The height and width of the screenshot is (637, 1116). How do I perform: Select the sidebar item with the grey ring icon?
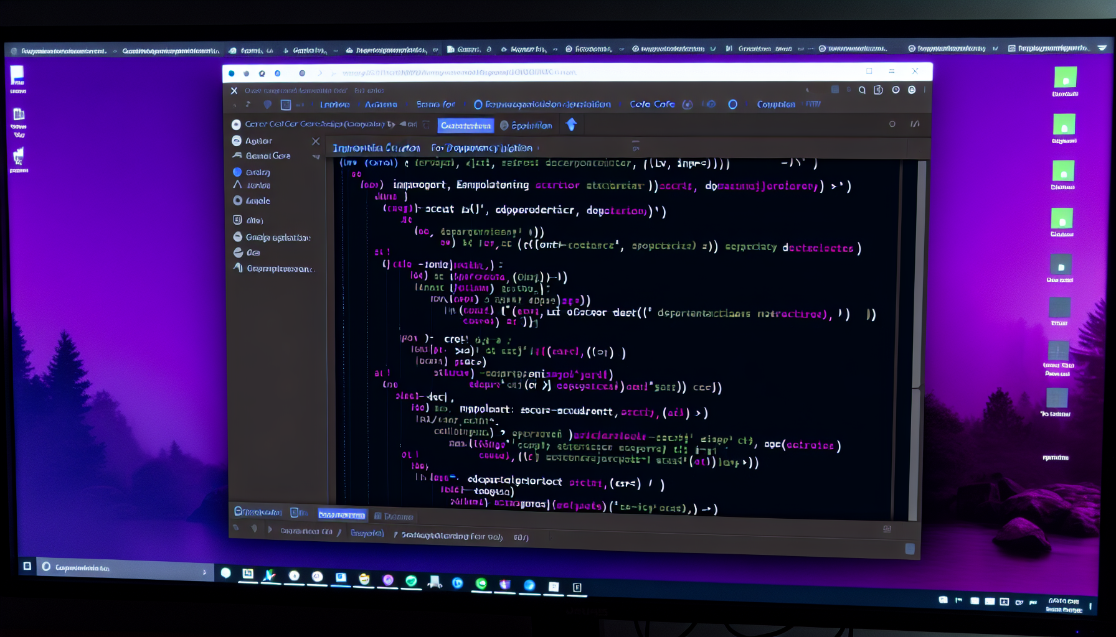pos(252,200)
